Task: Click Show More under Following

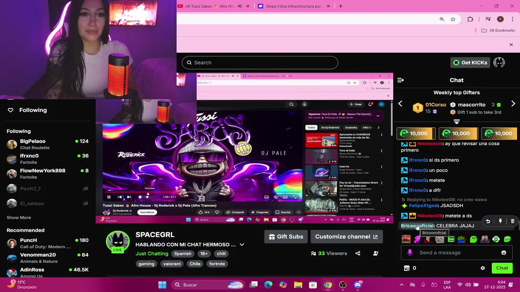Action: pos(19,218)
